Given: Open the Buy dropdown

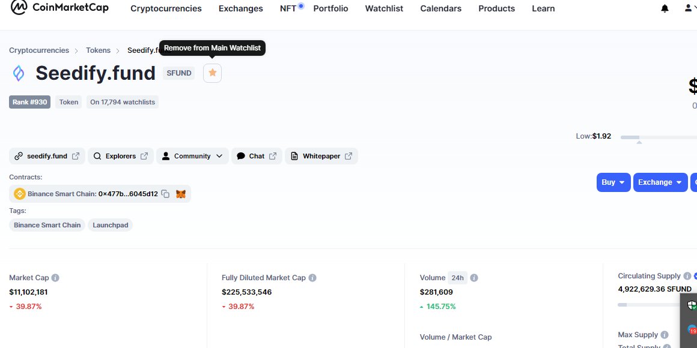Looking at the screenshot, I should [613, 182].
